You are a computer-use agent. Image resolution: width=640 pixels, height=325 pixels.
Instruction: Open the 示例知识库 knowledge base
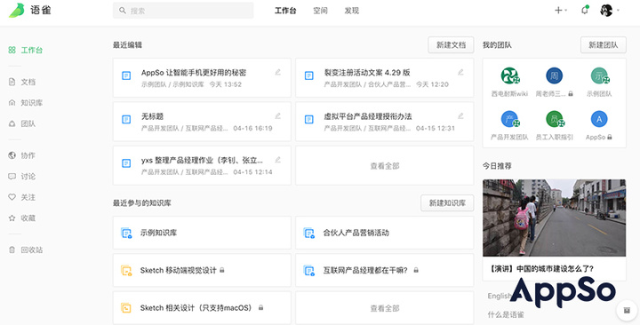click(x=202, y=233)
